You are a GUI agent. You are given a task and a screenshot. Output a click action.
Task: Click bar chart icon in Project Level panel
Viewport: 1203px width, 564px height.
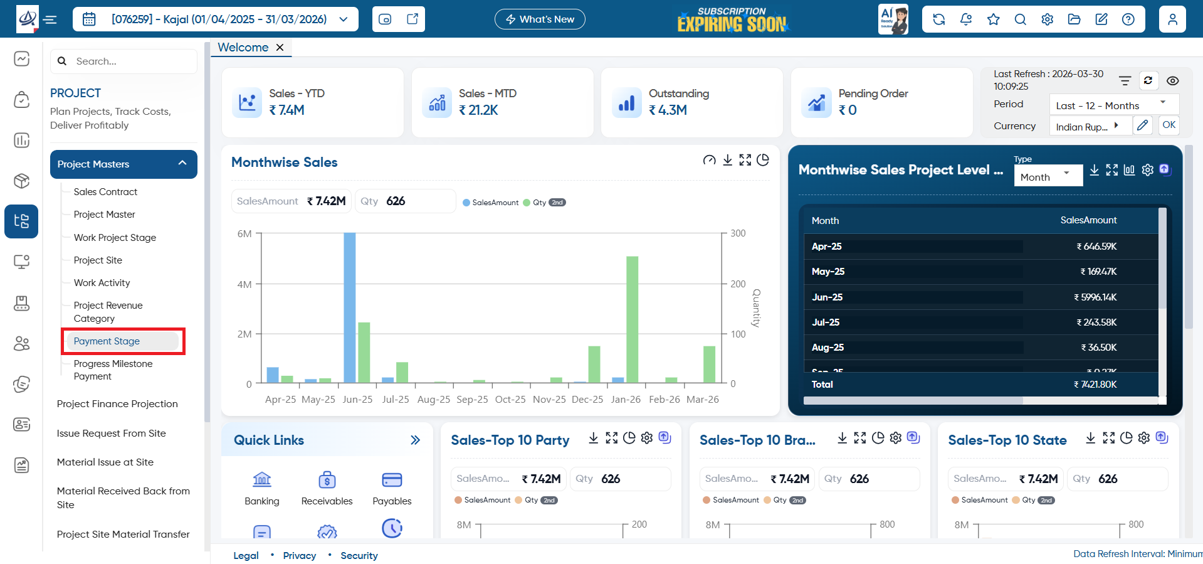click(1129, 170)
